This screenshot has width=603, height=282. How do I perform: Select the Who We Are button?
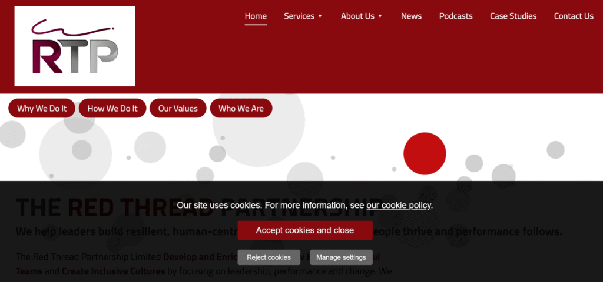(x=241, y=108)
